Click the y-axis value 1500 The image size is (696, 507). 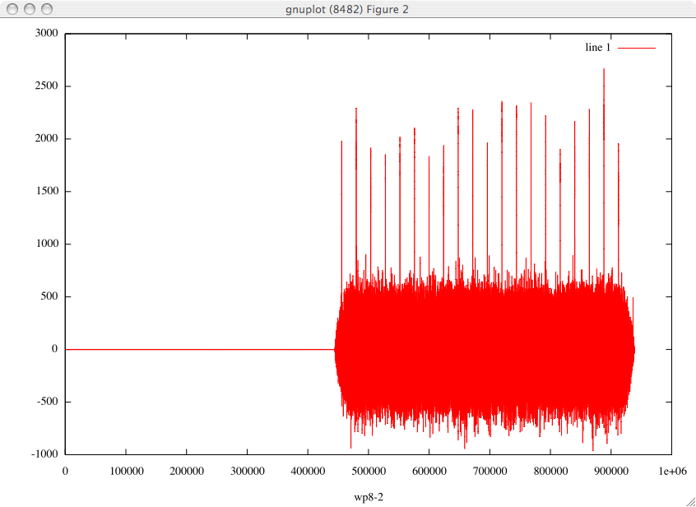pos(47,191)
